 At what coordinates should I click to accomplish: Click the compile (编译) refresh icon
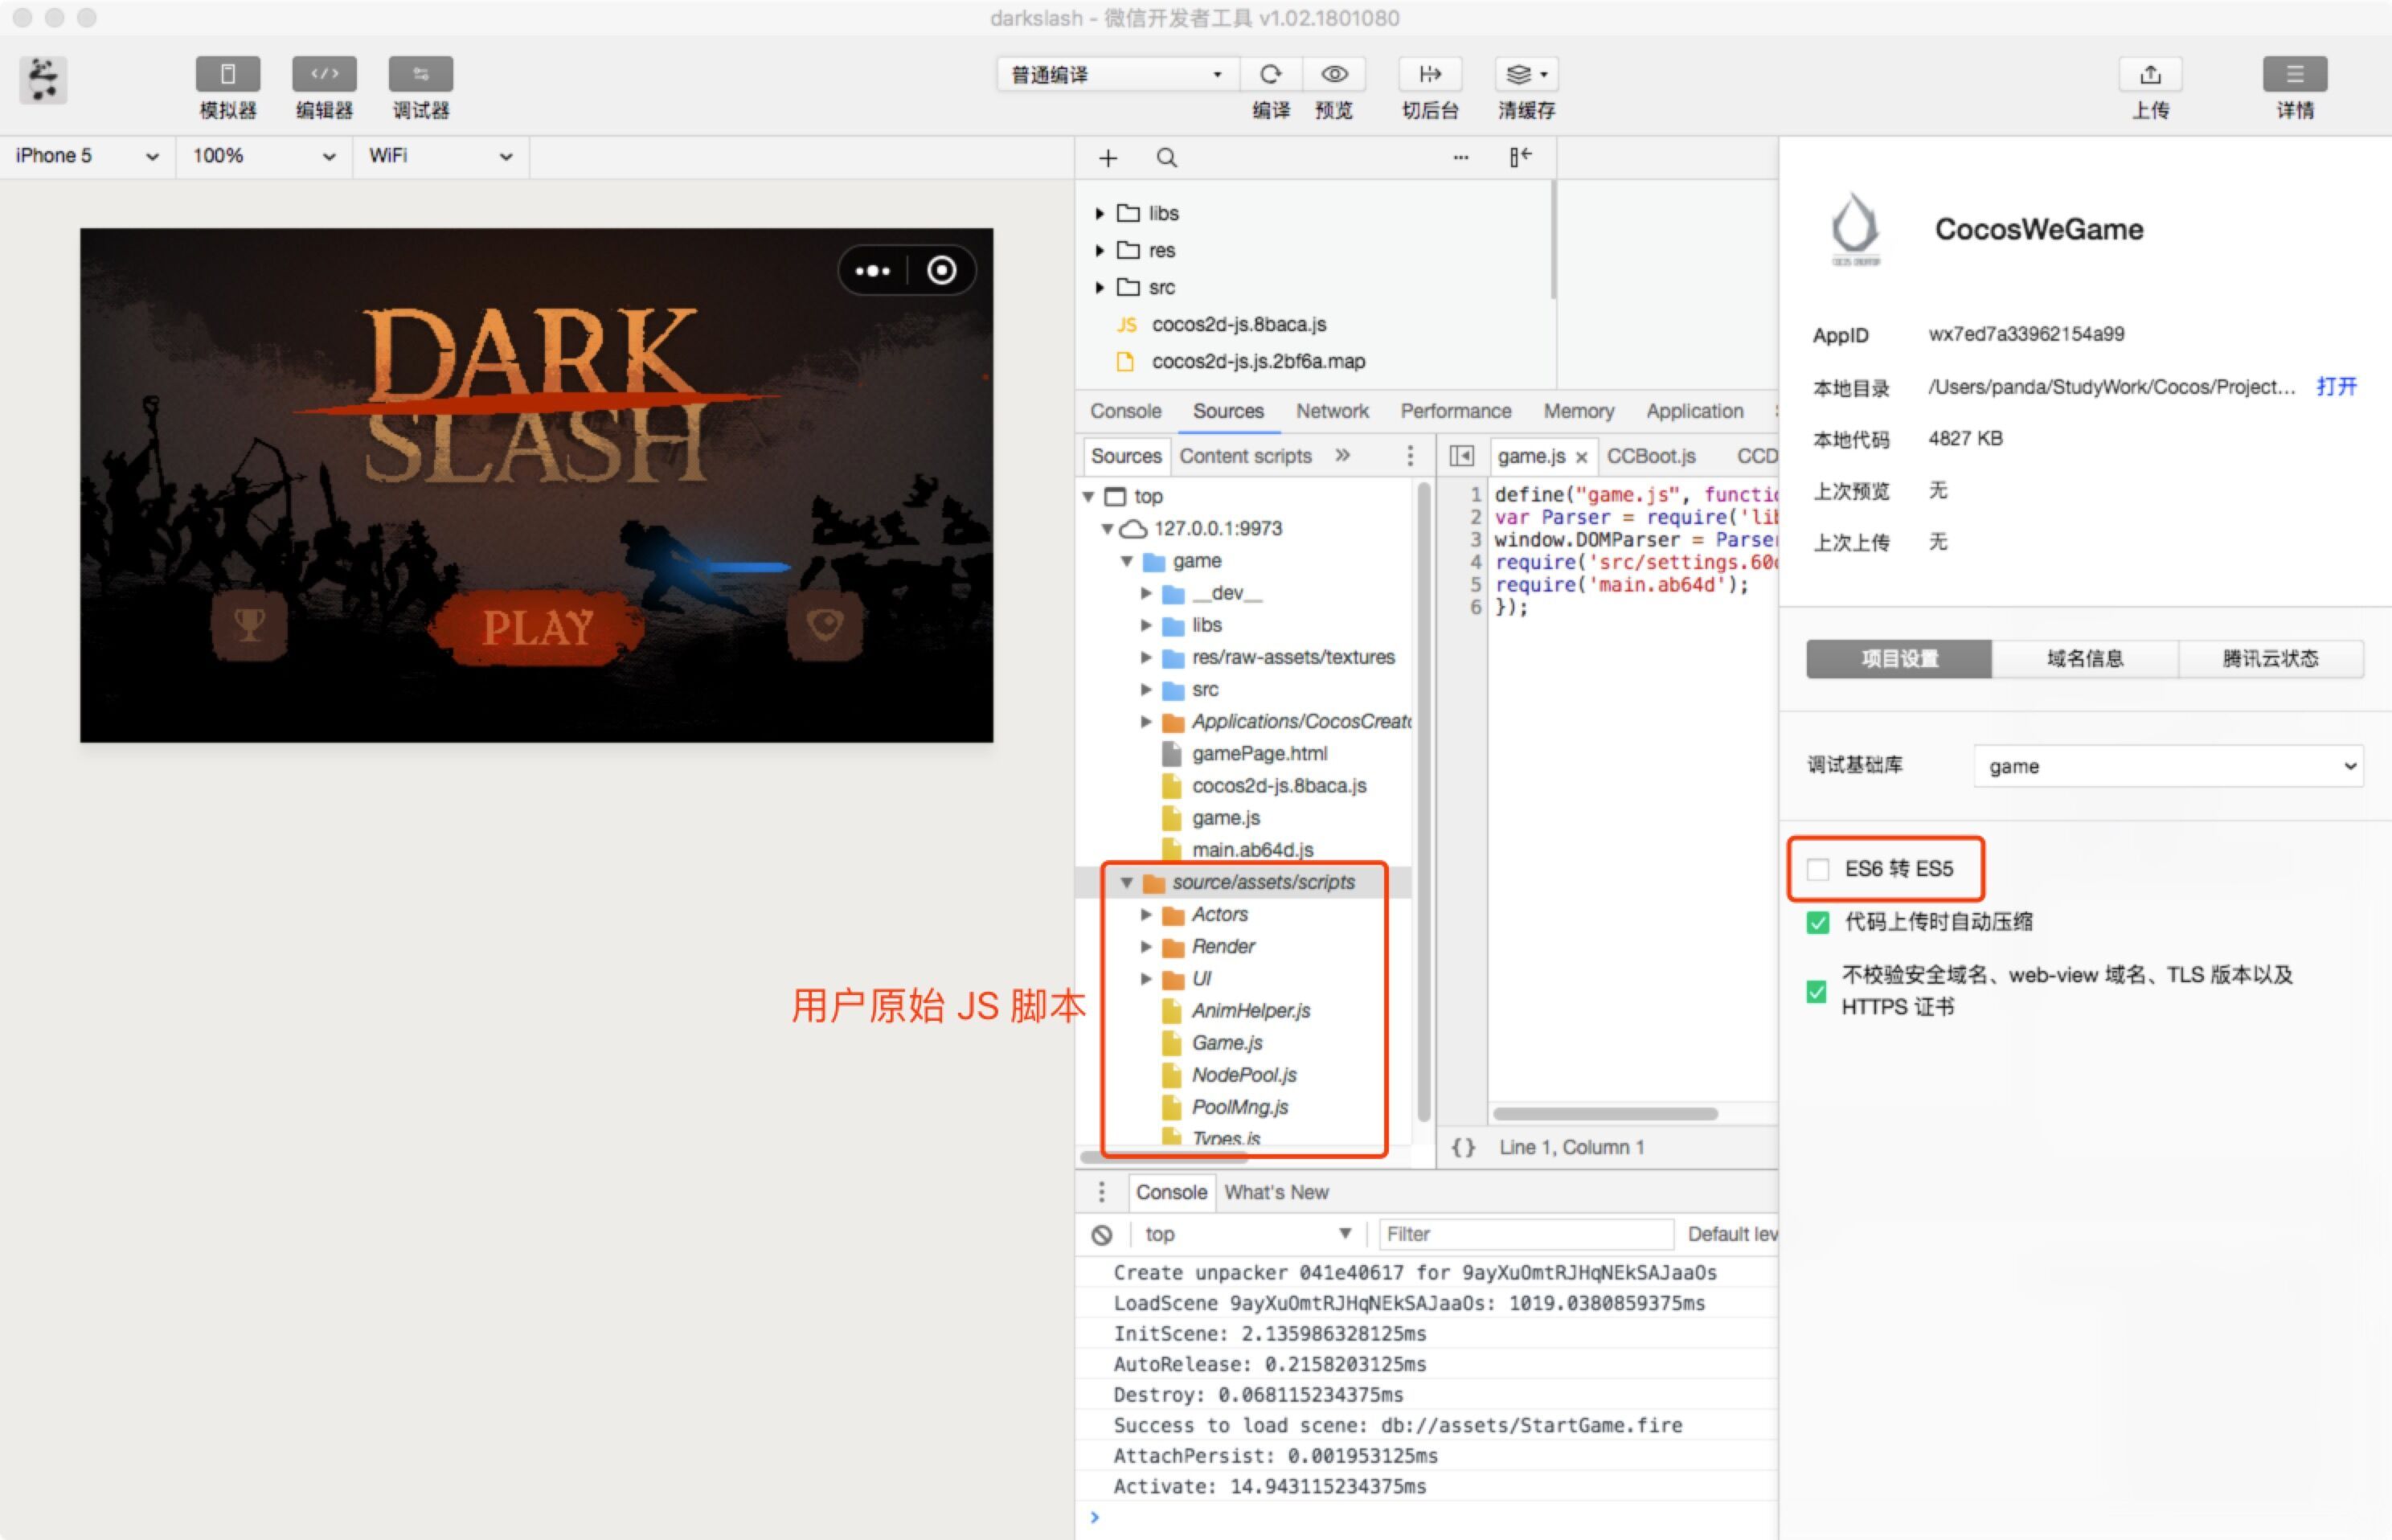(x=1270, y=74)
